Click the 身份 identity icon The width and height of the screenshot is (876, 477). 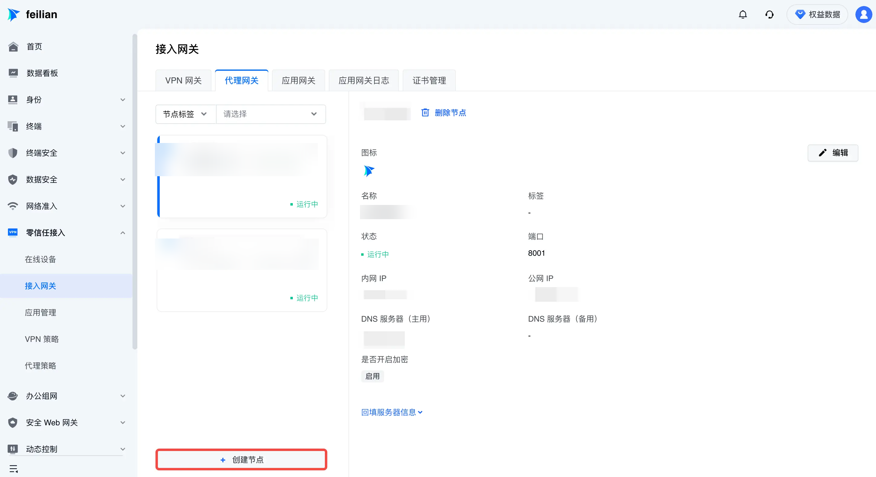pos(13,99)
